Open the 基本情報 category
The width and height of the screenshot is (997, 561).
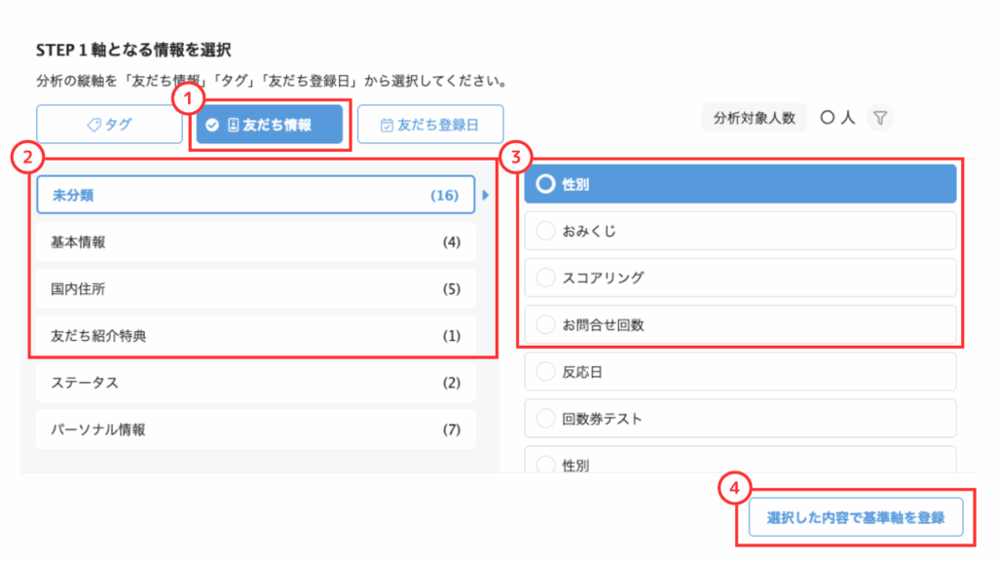[255, 242]
